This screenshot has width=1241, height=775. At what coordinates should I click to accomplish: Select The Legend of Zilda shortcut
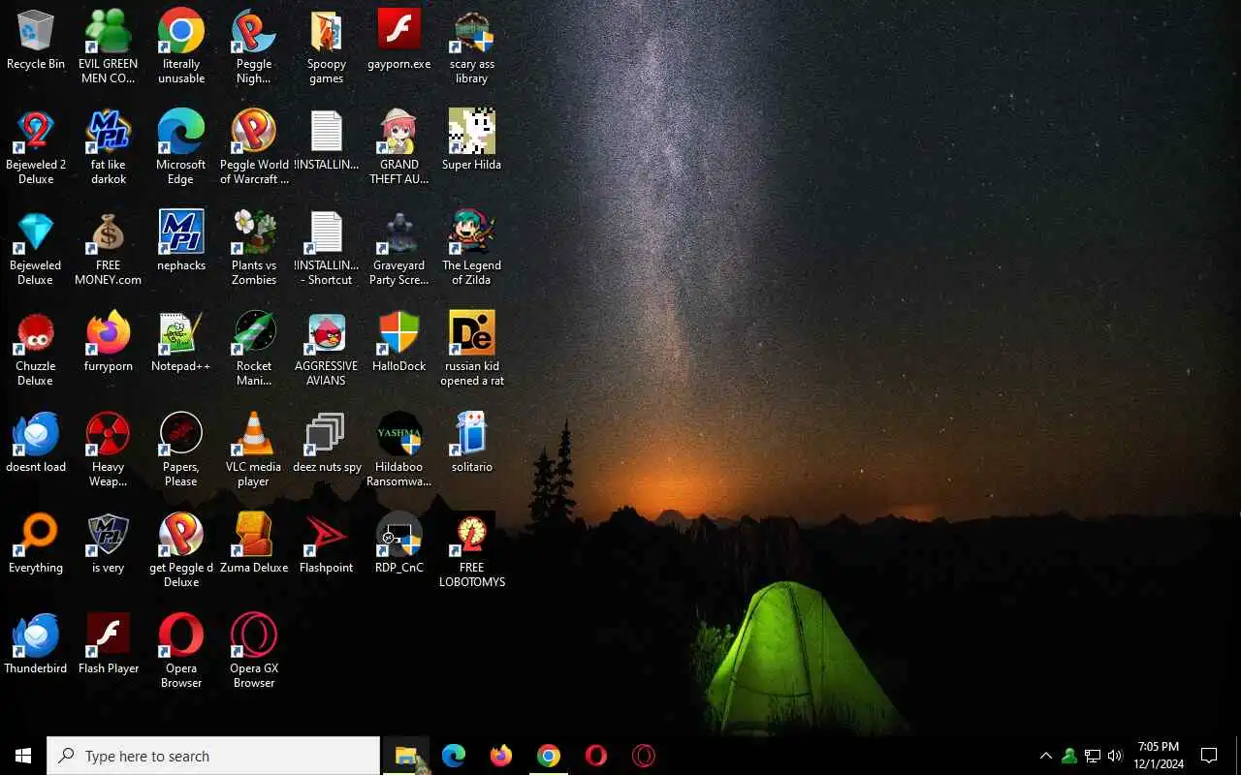coord(472,248)
